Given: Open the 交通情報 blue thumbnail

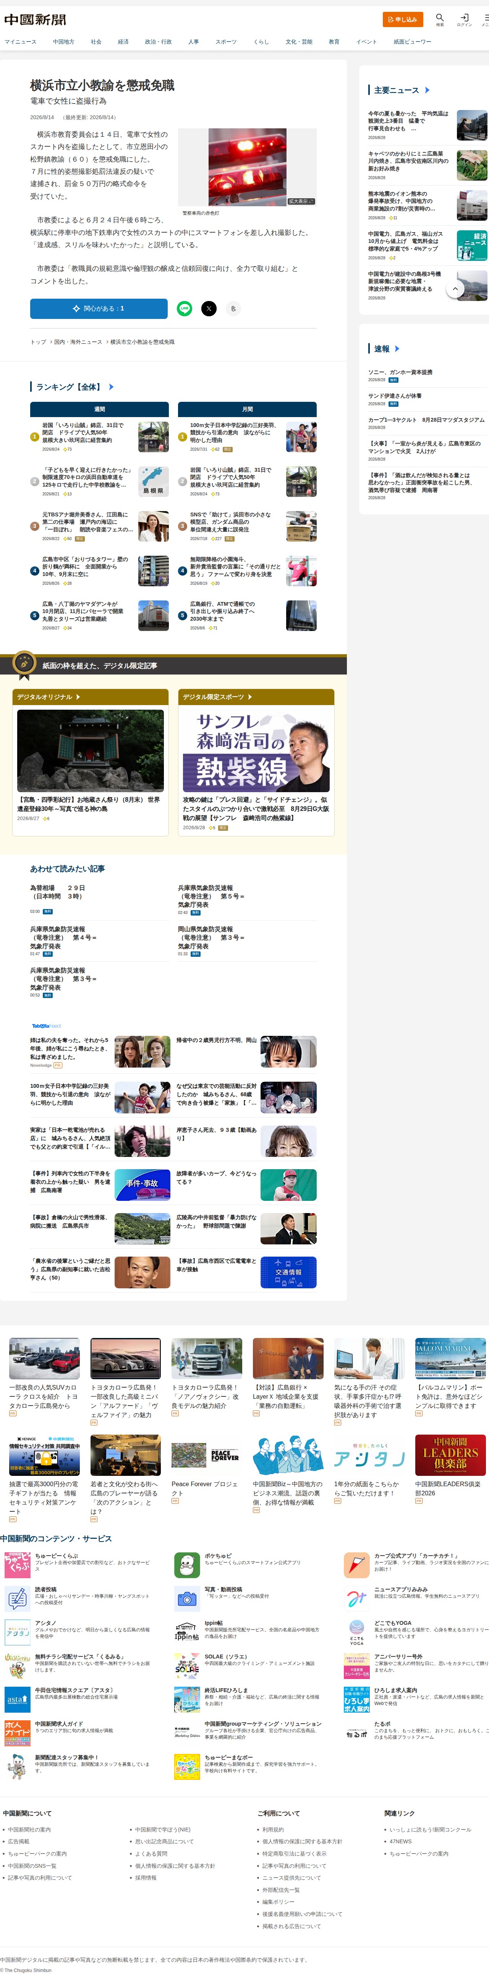Looking at the screenshot, I should [x=288, y=1273].
